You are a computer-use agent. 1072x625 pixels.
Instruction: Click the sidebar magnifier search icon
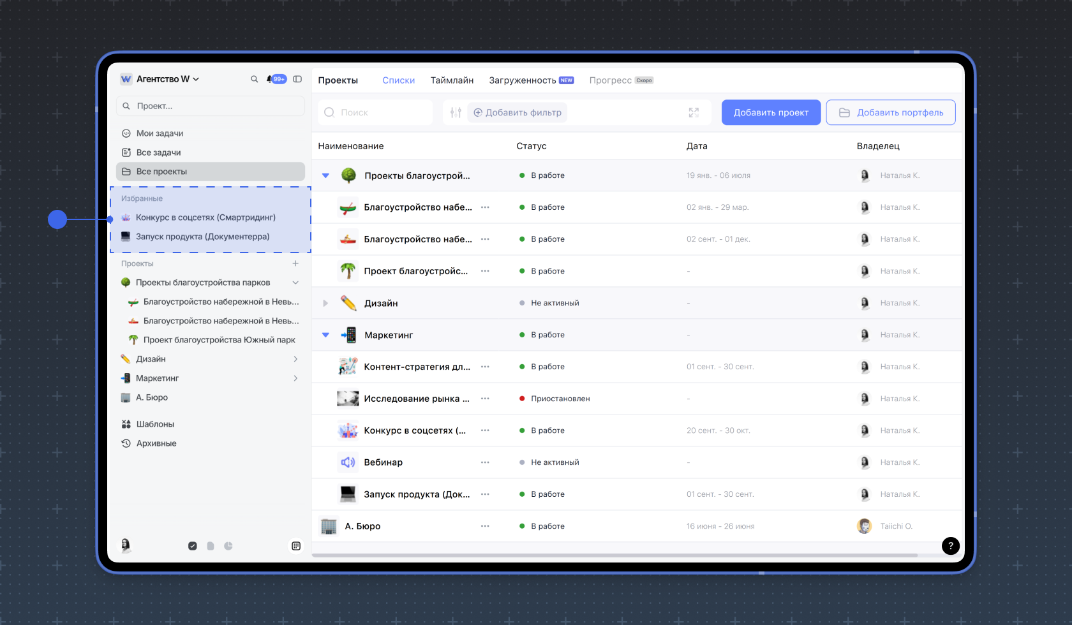[x=254, y=79]
